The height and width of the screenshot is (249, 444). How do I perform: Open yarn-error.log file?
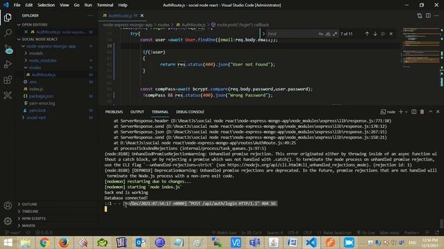pos(42,103)
